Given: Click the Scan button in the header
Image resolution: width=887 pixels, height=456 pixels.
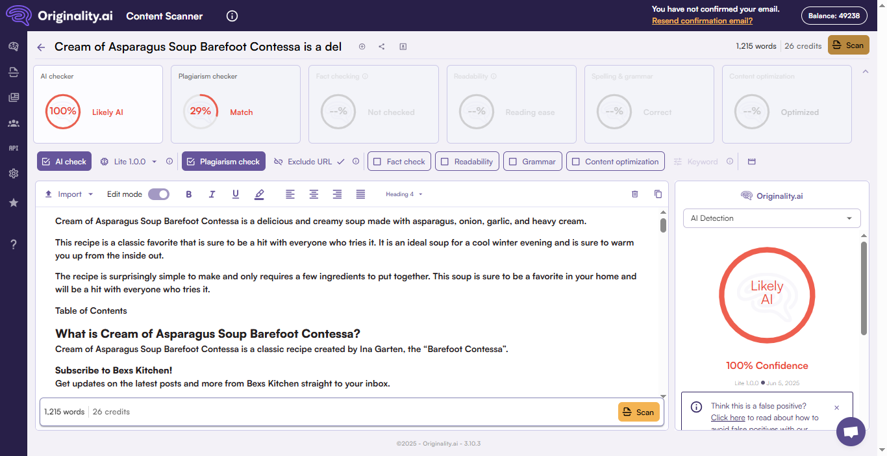Looking at the screenshot, I should pyautogui.click(x=848, y=45).
